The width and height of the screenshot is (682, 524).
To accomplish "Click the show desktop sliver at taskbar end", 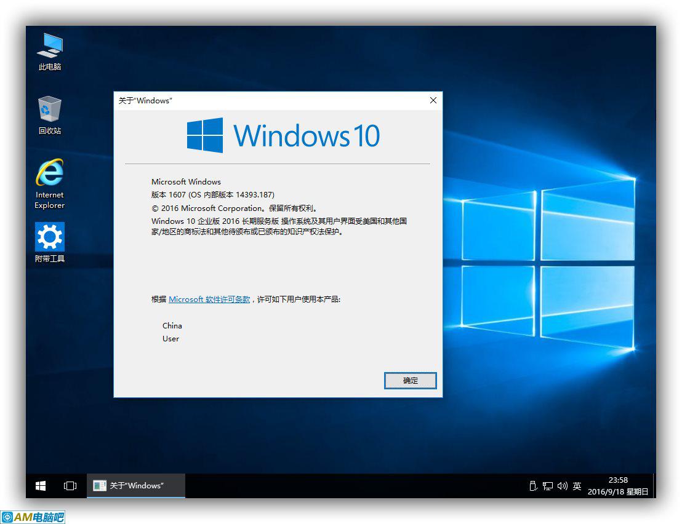I will click(654, 486).
